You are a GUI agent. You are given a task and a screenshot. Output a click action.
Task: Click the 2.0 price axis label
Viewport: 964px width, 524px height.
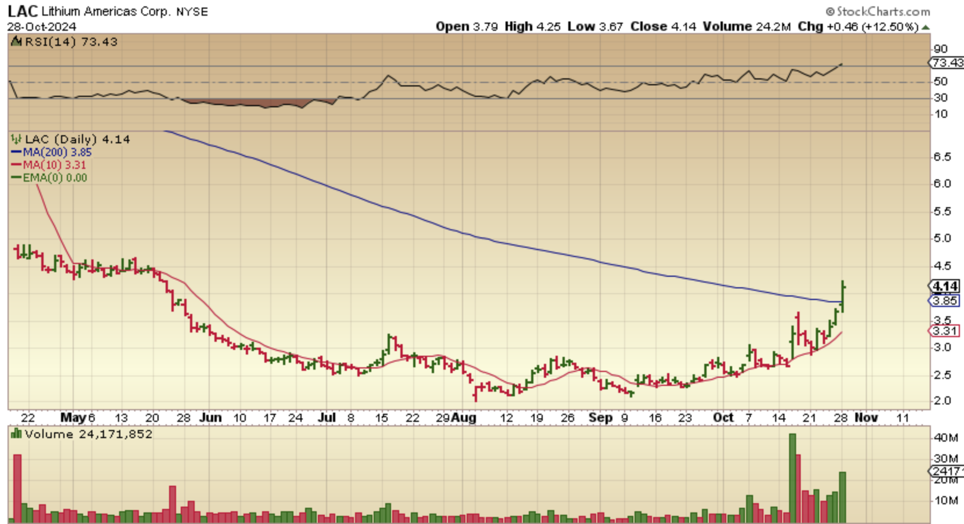pyautogui.click(x=942, y=400)
